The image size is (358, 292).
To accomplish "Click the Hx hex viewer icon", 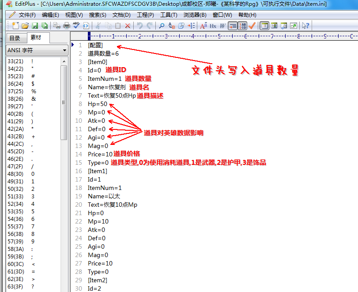I will pos(213,26).
